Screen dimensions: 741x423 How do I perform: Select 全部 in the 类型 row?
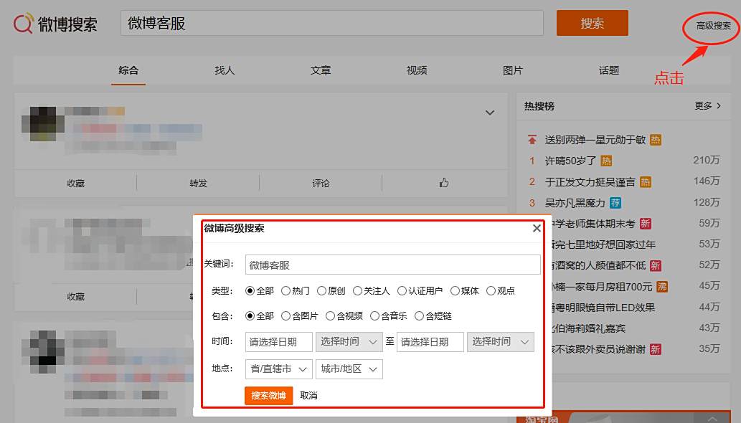pyautogui.click(x=250, y=291)
